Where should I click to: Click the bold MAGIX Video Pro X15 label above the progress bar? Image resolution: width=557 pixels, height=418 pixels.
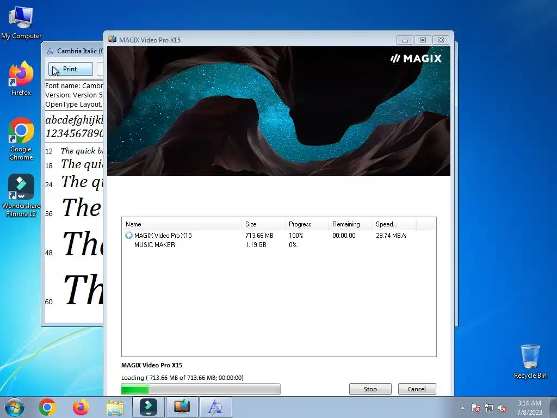tap(152, 365)
